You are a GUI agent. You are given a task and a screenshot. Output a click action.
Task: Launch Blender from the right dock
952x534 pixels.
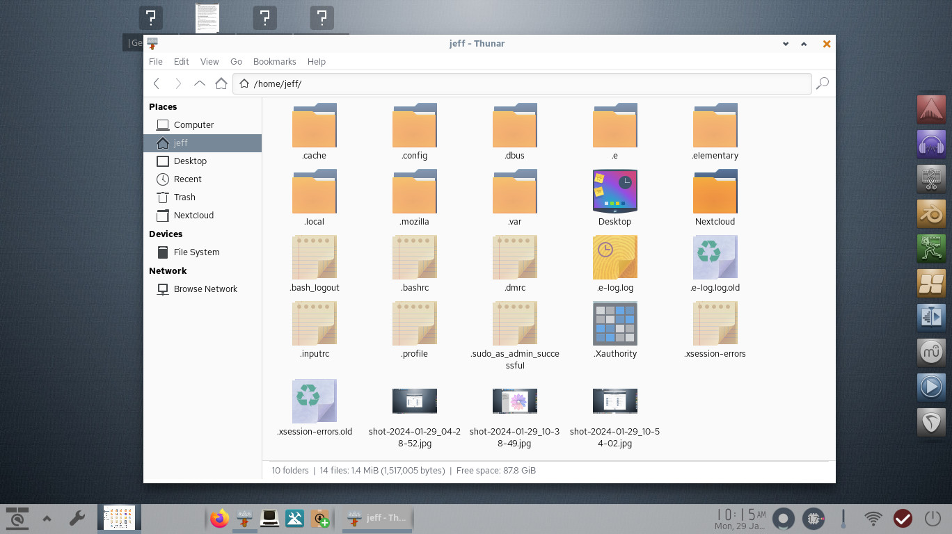(931, 214)
